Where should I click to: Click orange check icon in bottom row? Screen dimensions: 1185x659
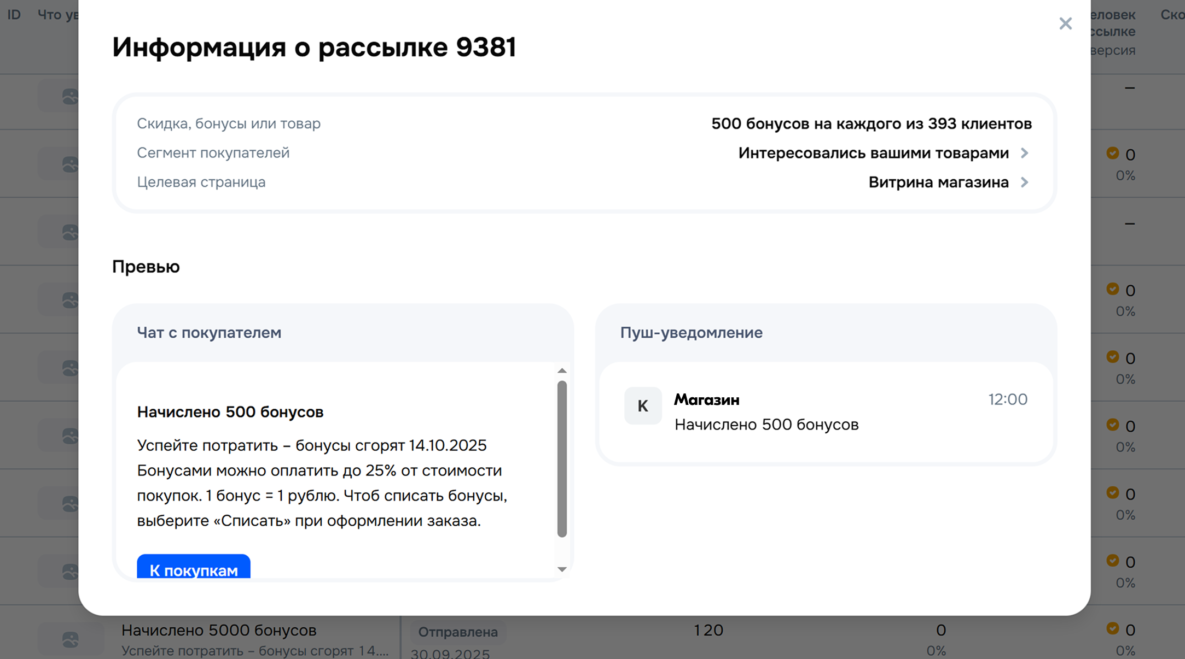click(1112, 628)
